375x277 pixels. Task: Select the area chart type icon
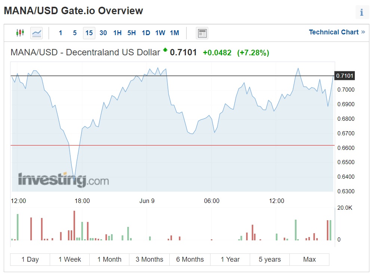[37, 33]
